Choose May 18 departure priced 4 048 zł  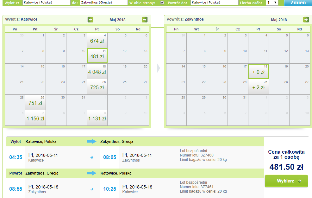coord(97,72)
